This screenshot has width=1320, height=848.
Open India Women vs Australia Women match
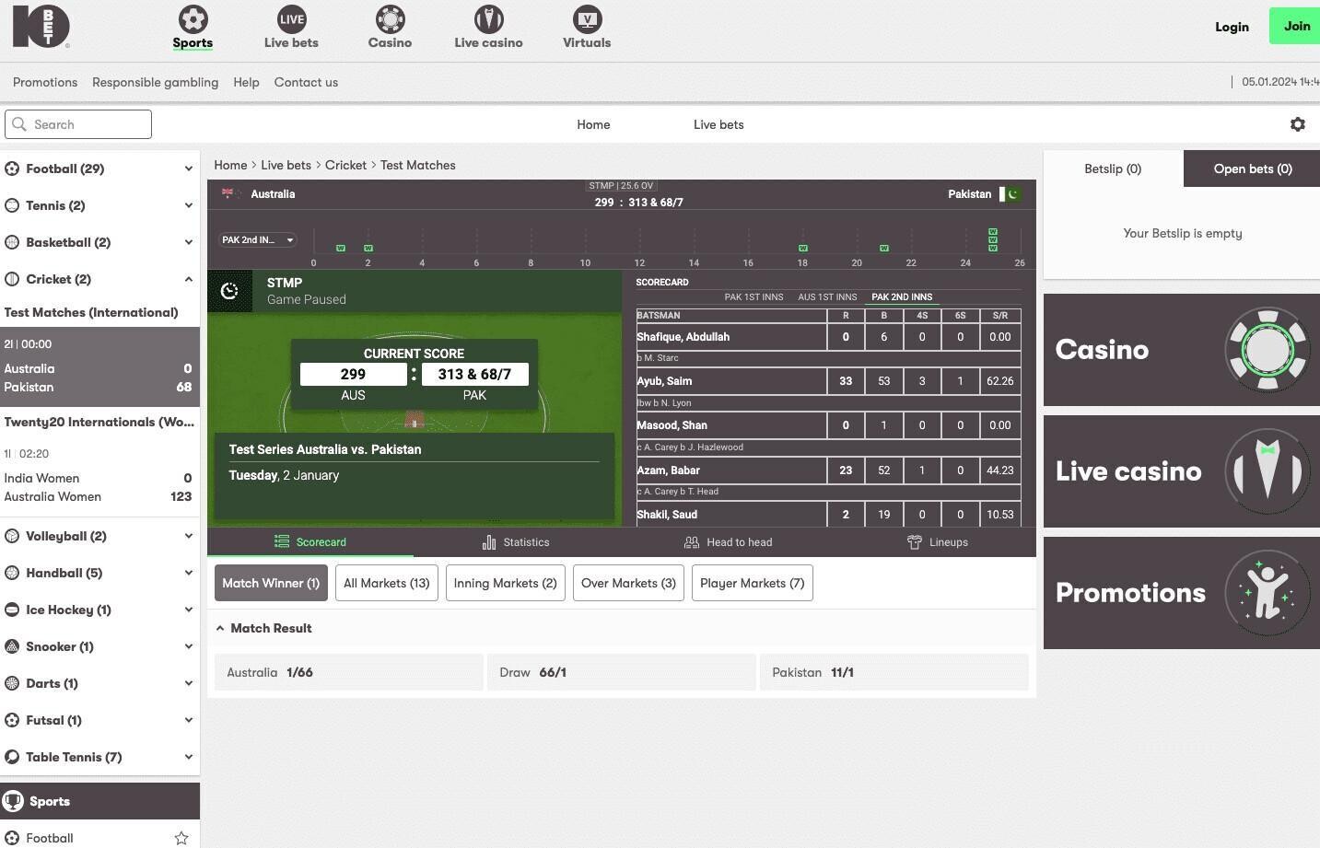pos(99,478)
